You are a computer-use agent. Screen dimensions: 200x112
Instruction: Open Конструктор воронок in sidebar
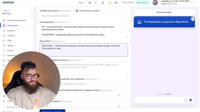point(17,20)
